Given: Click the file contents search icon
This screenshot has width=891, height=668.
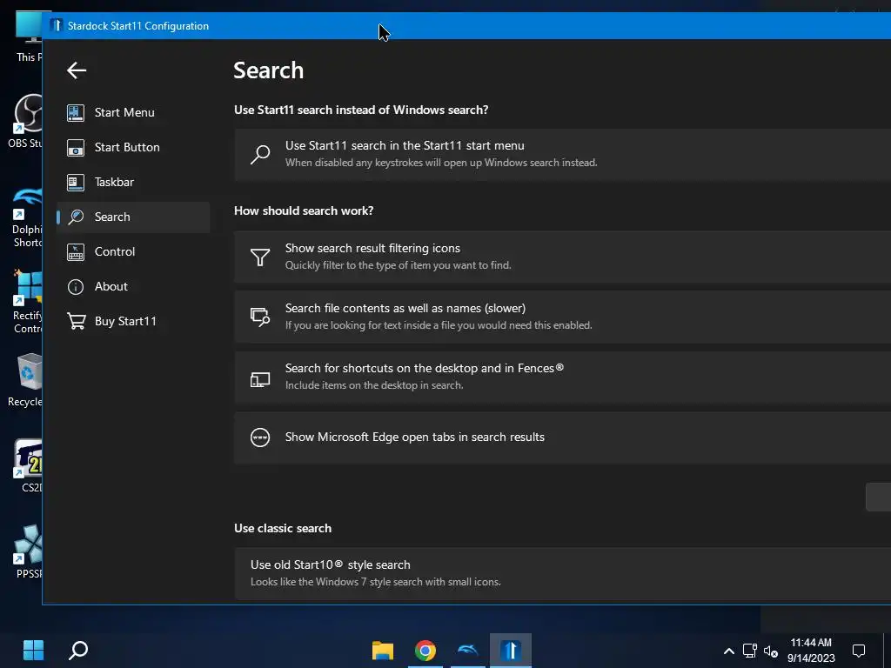Looking at the screenshot, I should pyautogui.click(x=260, y=317).
